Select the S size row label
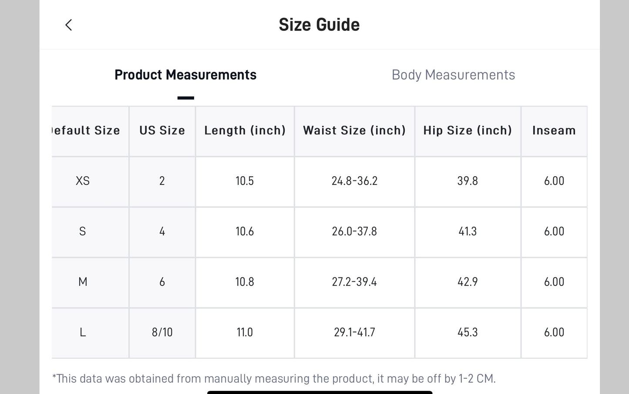The image size is (629, 394). click(83, 231)
